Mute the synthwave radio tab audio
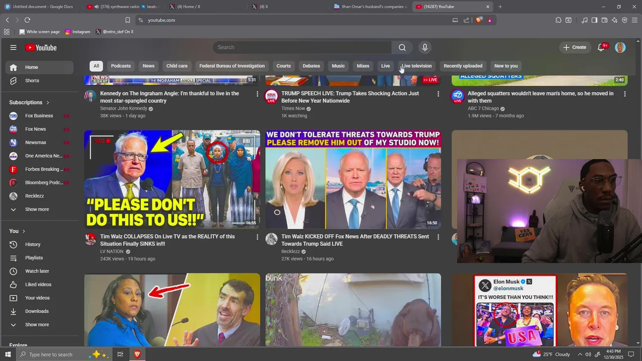Viewport: 642px width, 361px height. (x=96, y=7)
